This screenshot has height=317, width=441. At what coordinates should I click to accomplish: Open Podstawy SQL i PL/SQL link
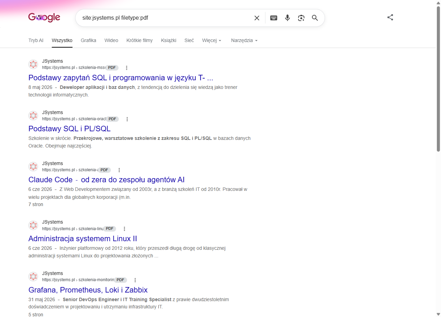click(x=70, y=129)
